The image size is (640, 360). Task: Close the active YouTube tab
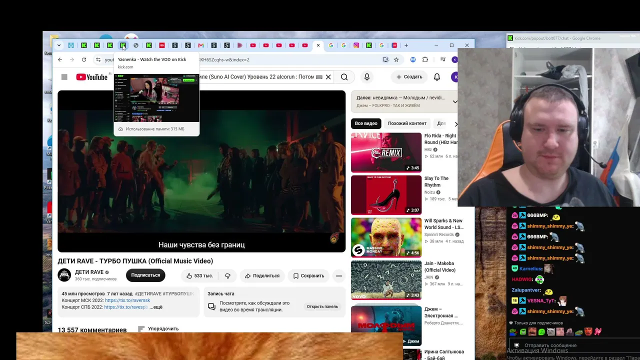pos(318,45)
